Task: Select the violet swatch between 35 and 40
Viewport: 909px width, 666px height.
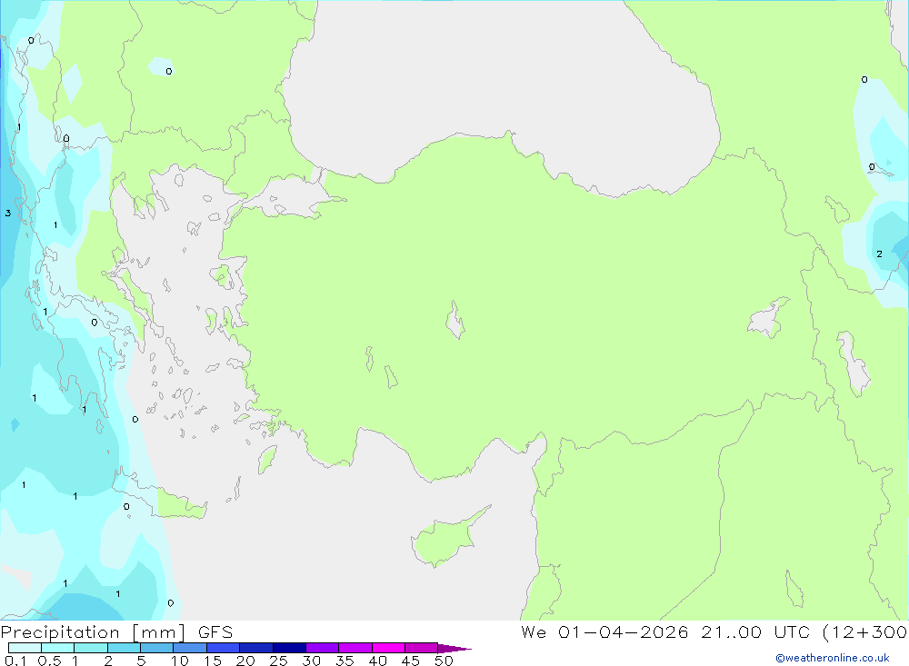Action: 355,648
